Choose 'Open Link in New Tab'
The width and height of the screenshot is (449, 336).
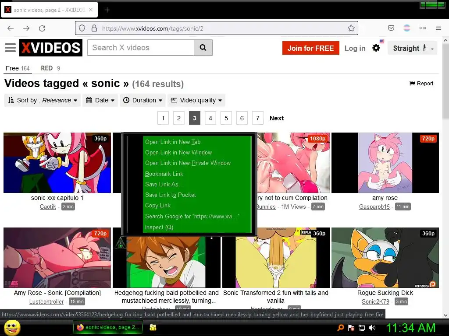click(x=197, y=142)
